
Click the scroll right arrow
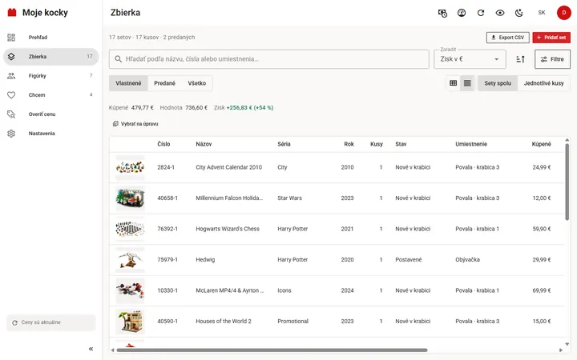point(561,350)
